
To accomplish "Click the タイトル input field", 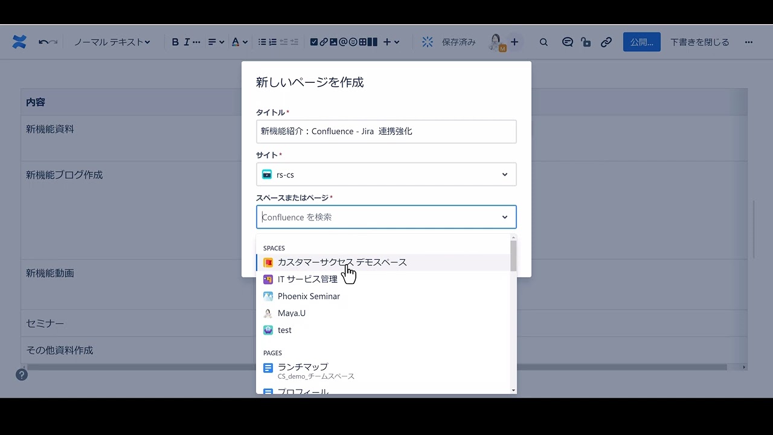I will click(x=386, y=131).
